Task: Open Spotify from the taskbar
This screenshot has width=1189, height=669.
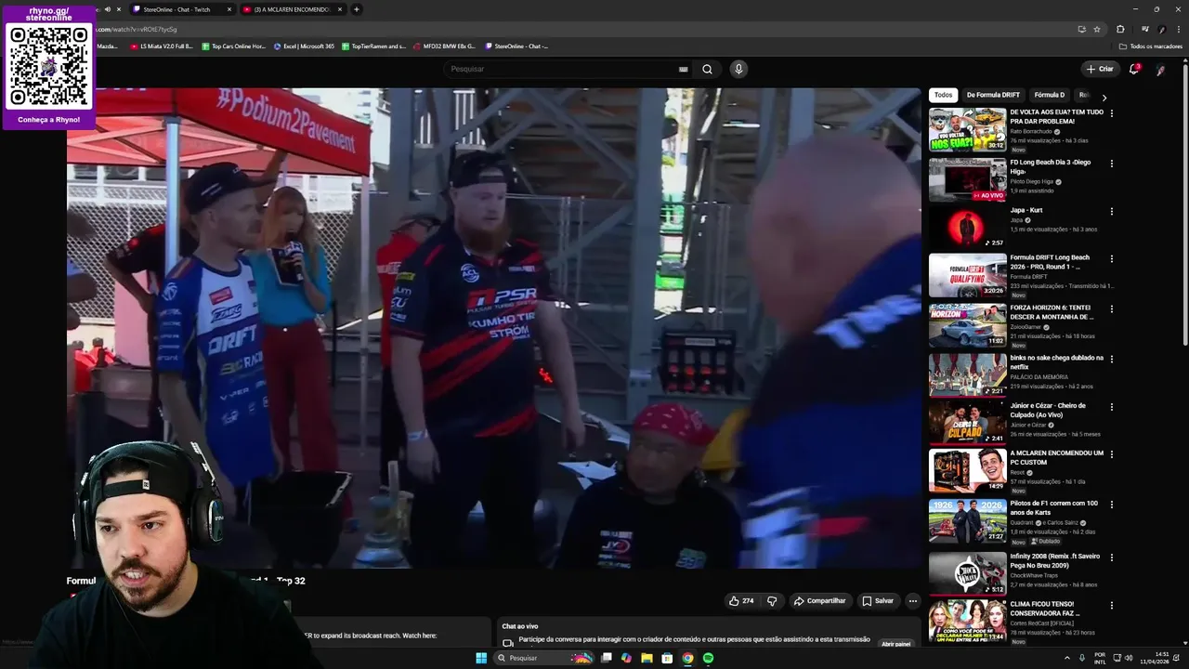Action: click(x=708, y=658)
